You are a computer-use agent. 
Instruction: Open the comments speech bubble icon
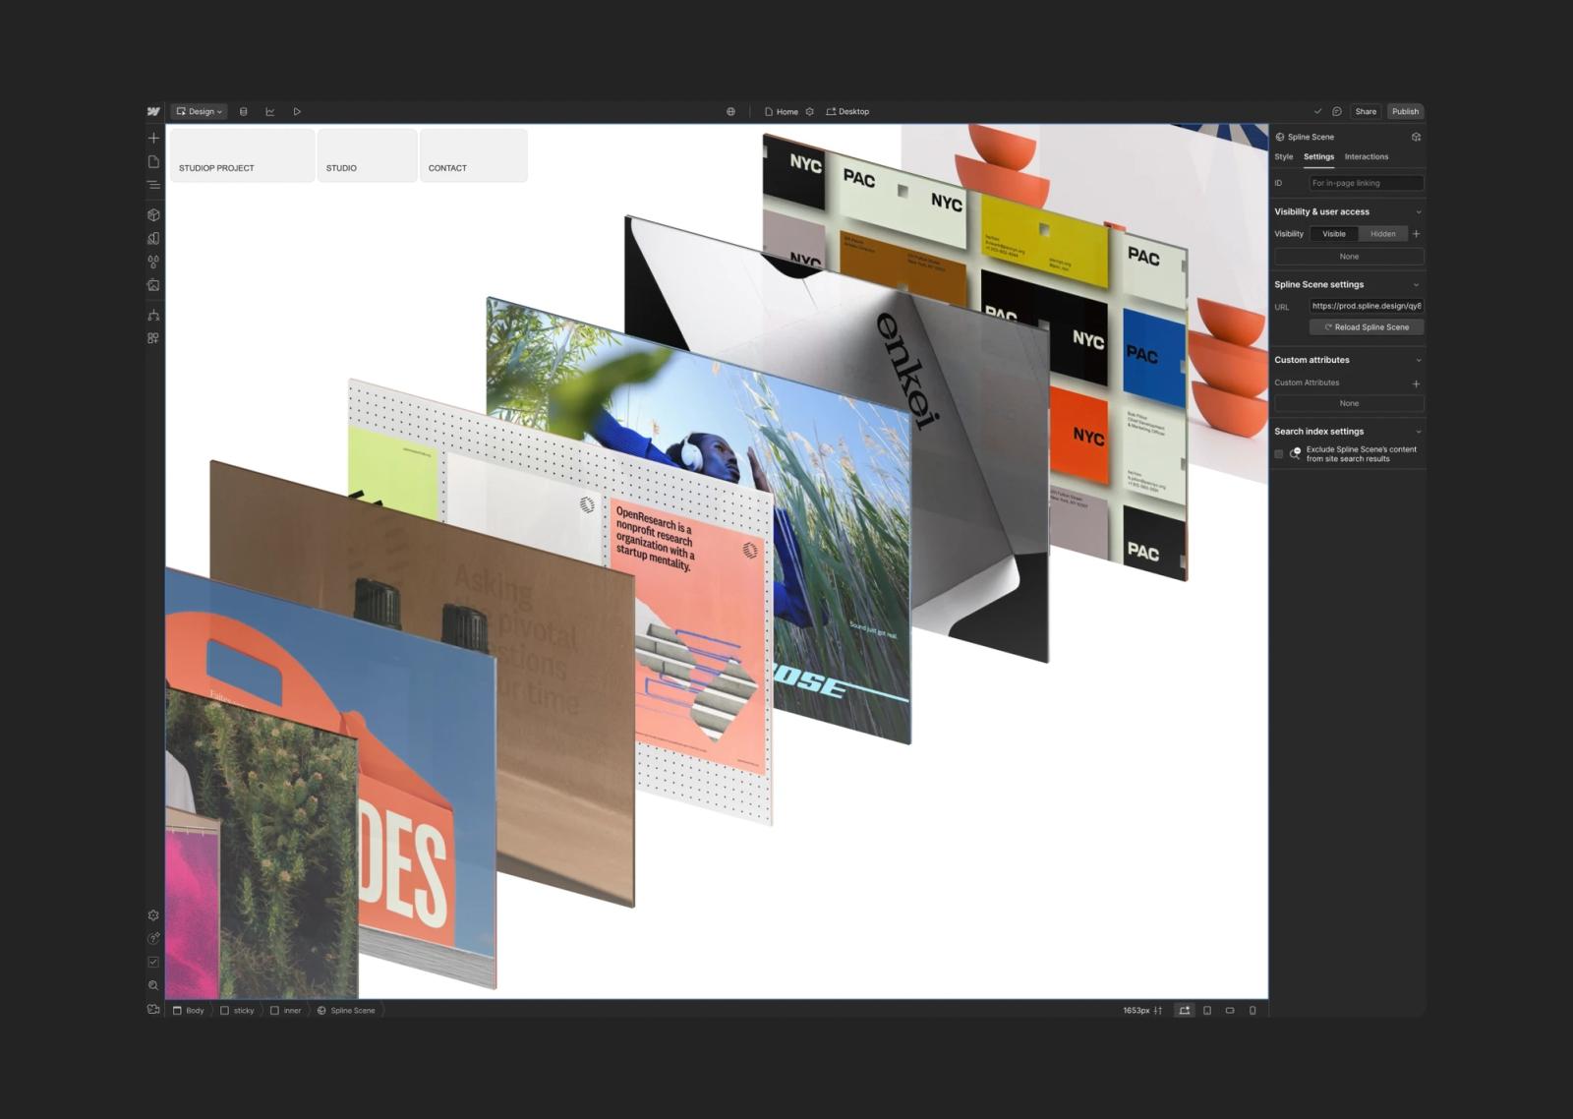[x=1337, y=111]
